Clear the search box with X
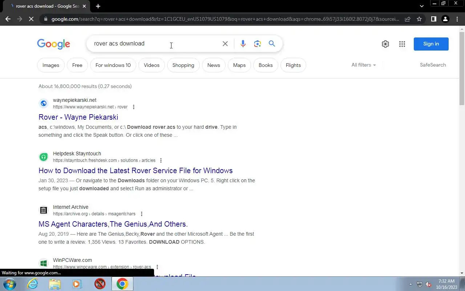This screenshot has width=465, height=291. (225, 44)
